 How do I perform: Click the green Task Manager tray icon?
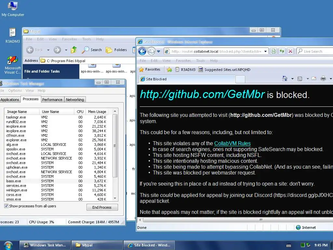pyautogui.click(x=303, y=245)
